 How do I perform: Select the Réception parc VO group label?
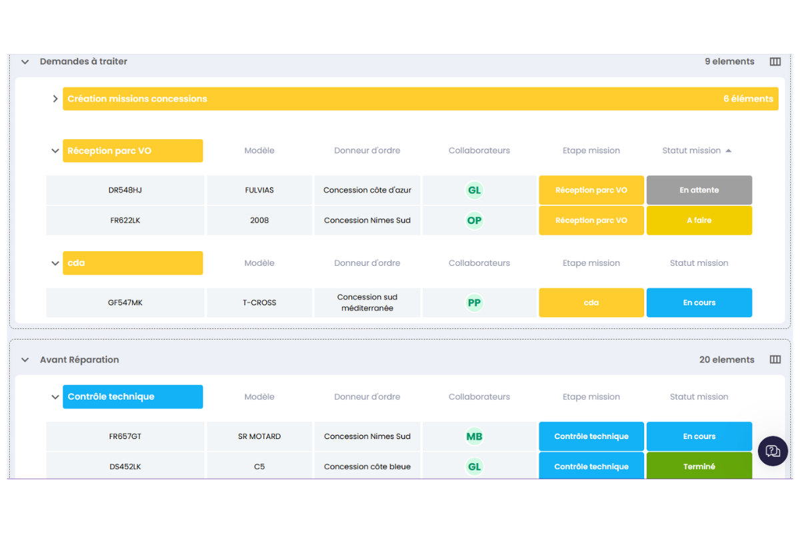click(133, 151)
